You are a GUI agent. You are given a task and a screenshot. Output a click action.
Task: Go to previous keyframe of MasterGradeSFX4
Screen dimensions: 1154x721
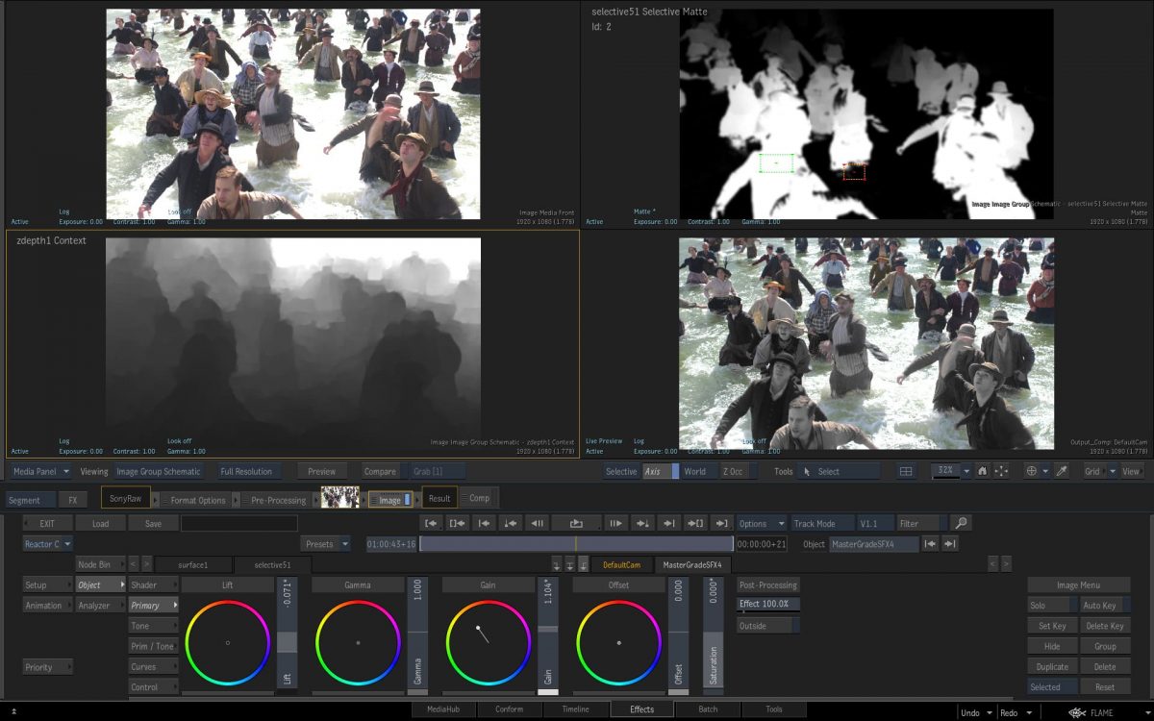[930, 544]
